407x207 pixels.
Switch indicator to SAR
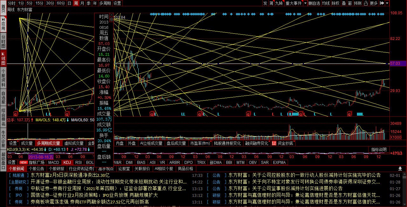(265, 162)
